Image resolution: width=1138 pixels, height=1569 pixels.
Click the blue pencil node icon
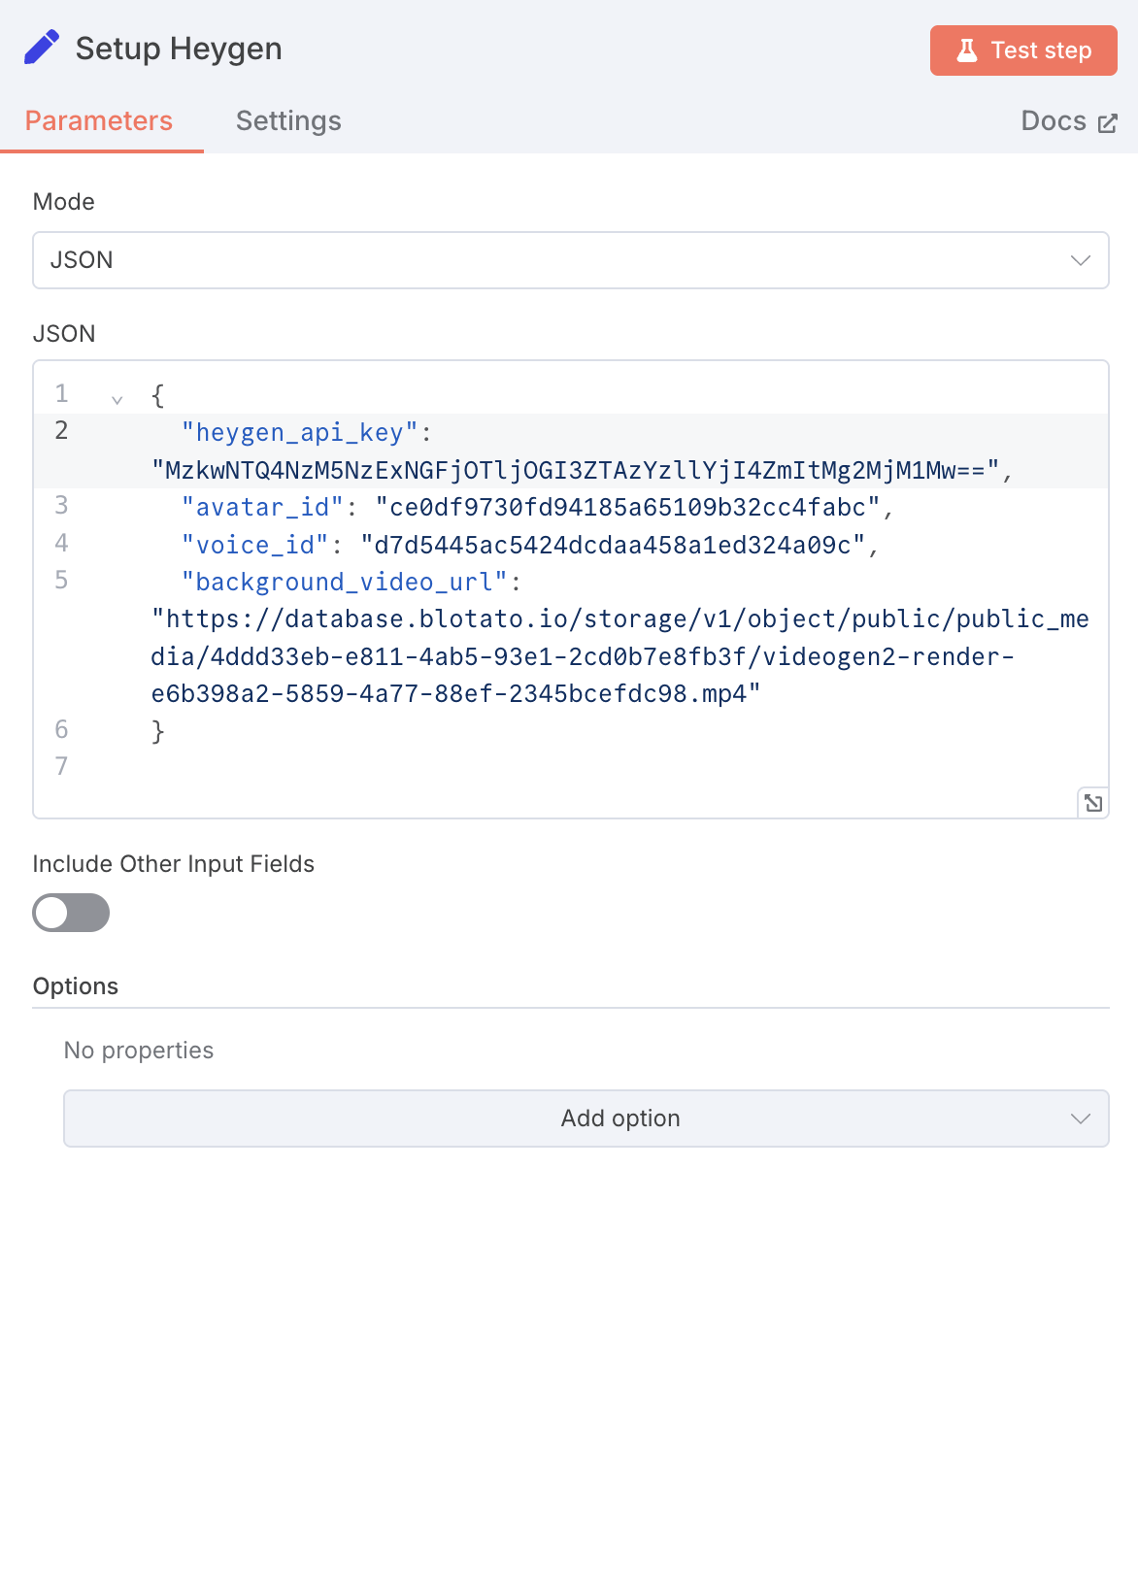[42, 48]
